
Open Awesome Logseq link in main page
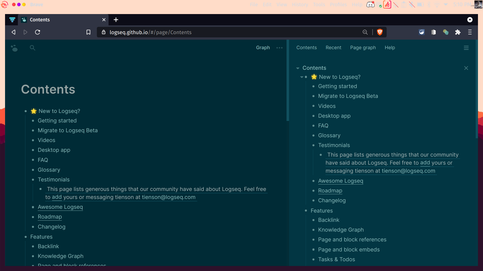(x=60, y=207)
